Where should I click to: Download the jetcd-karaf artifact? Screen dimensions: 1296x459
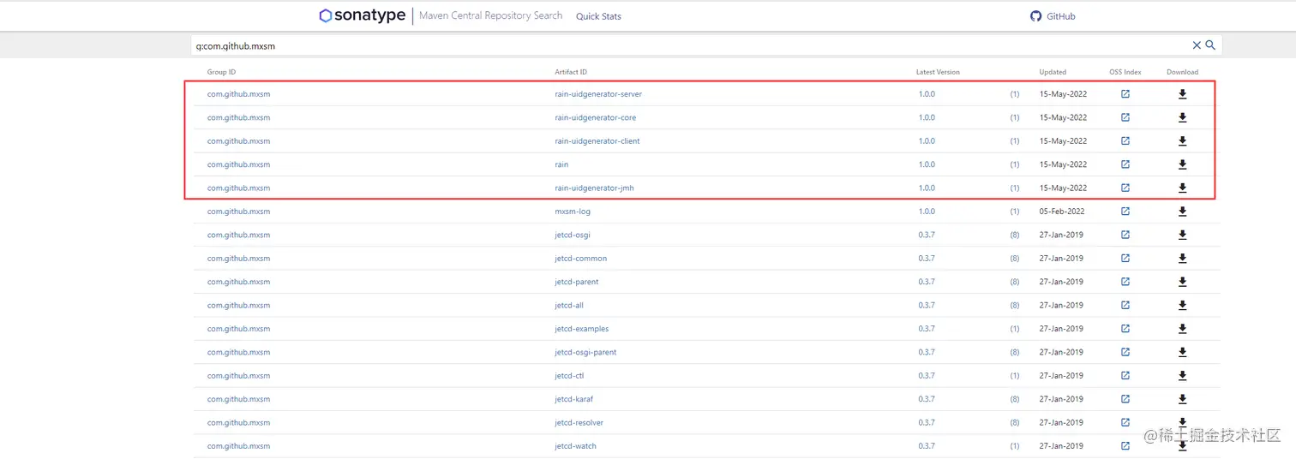[1182, 399]
